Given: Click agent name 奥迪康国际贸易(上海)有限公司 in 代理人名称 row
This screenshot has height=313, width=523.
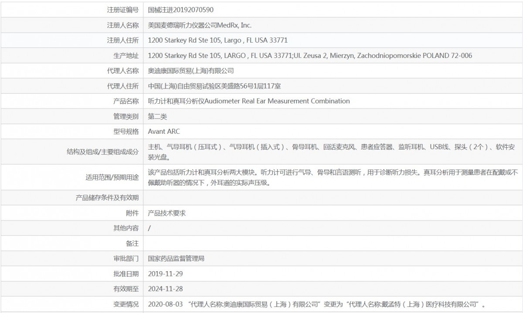Looking at the screenshot, I should tap(191, 71).
